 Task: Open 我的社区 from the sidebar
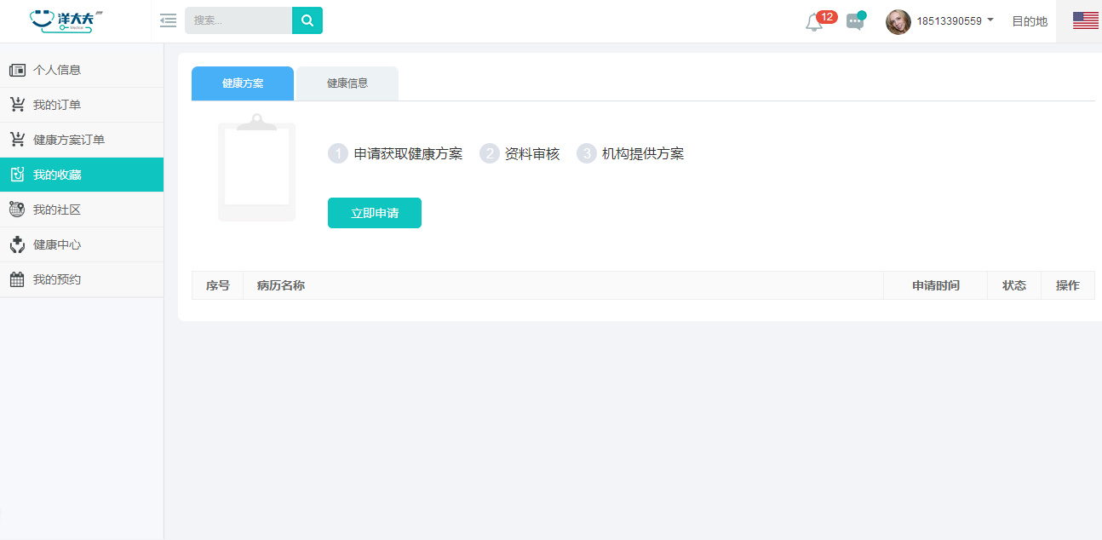coord(57,210)
